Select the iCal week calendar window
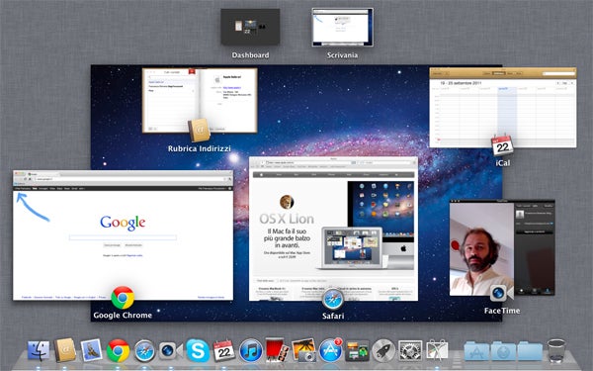Screen dimensions: 593x371 (503, 108)
